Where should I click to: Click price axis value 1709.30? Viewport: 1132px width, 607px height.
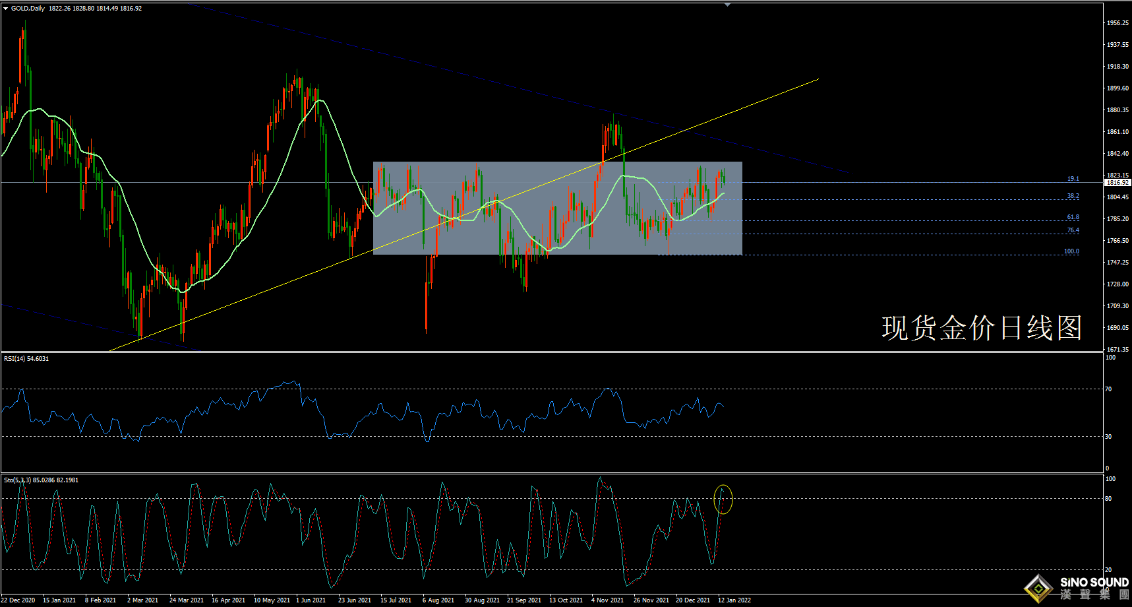(x=1117, y=306)
